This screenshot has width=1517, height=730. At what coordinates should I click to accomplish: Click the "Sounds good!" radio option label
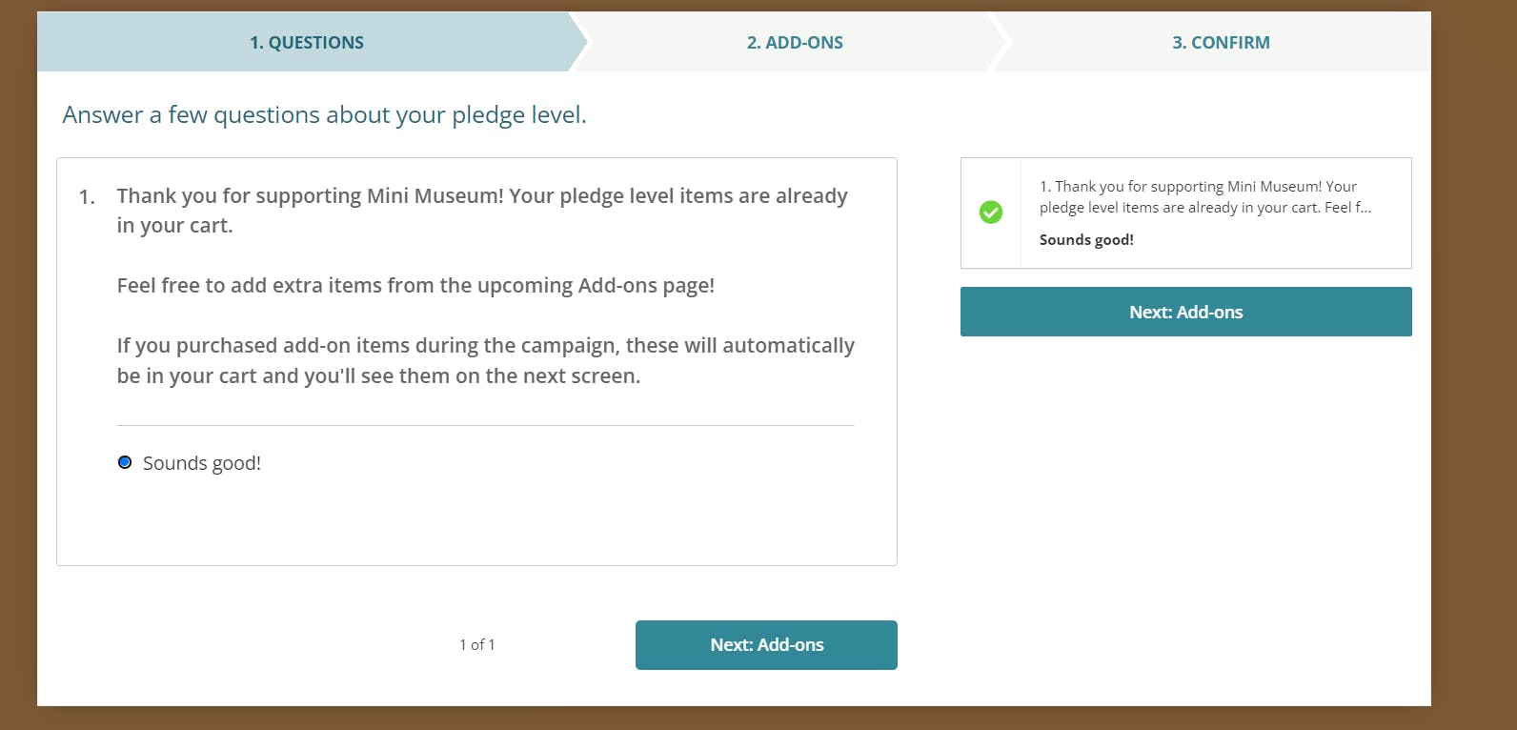[x=201, y=463]
